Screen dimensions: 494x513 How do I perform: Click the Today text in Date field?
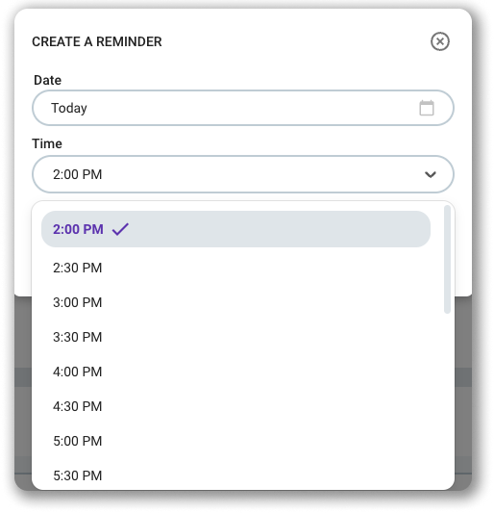click(x=69, y=109)
